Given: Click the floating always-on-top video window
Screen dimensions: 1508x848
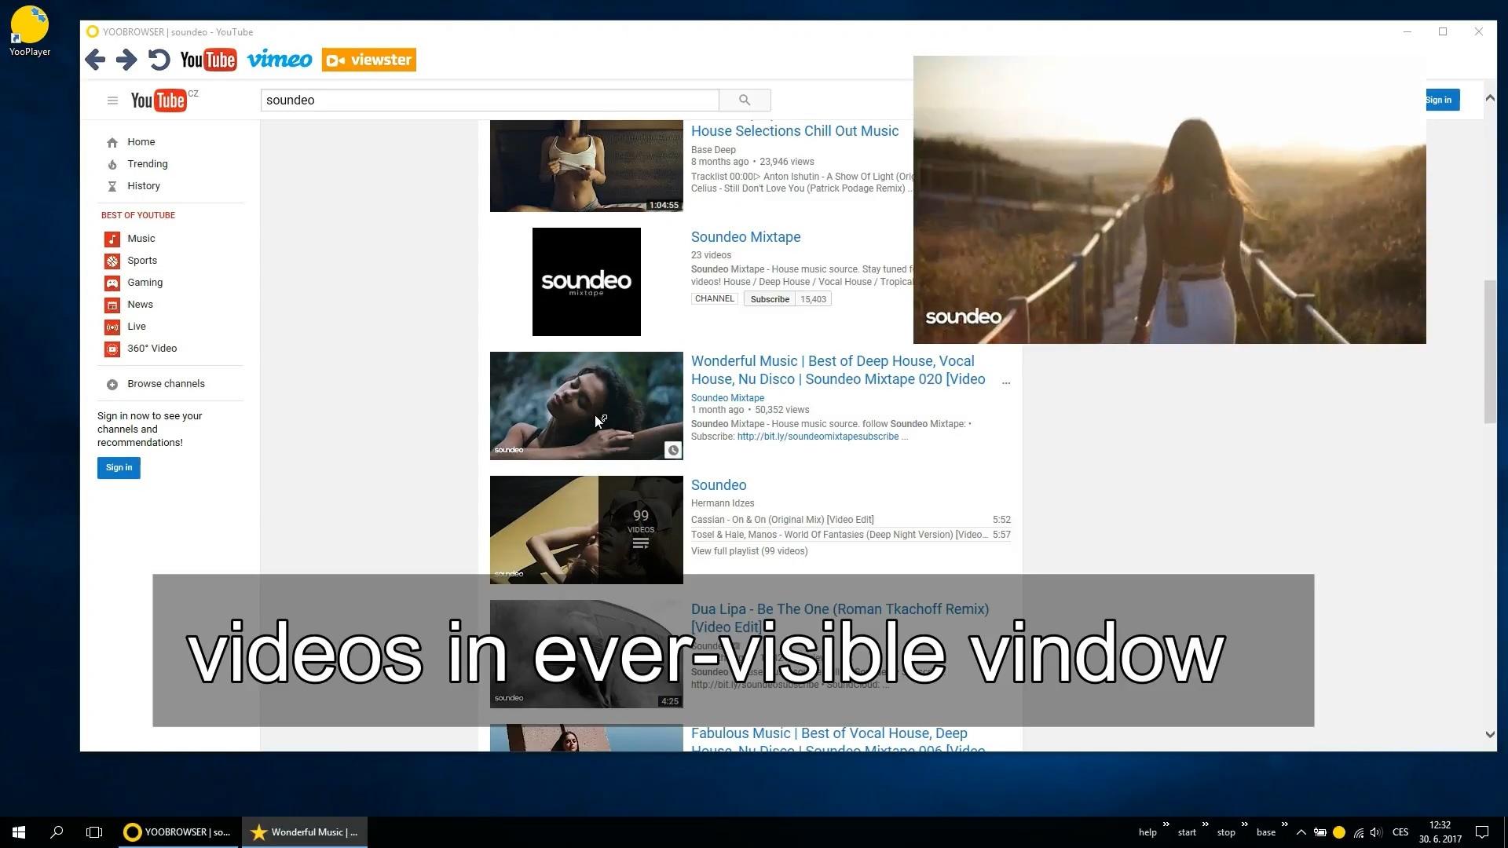Looking at the screenshot, I should coord(1169,199).
